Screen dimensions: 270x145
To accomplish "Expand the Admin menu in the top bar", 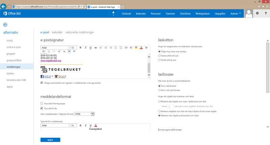I will 236,14.
